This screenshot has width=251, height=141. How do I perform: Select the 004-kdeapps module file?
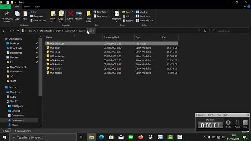[x=111, y=60]
